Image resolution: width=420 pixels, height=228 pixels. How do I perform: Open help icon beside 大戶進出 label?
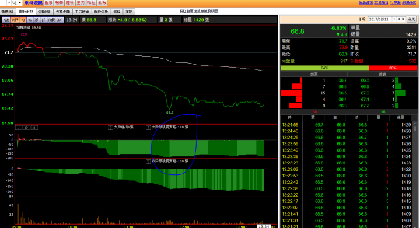tap(110, 128)
